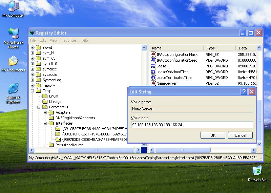Screen dimensions: 271x193
Task: Select the swwd folder icon
Action: [38, 47]
